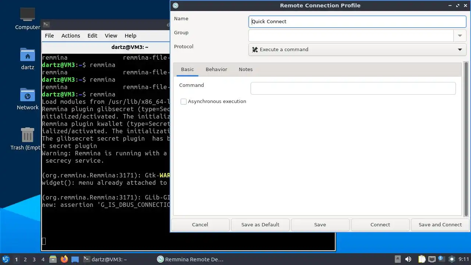Open the Computer desktop icon
Screen dimensions: 471x265
point(28,15)
